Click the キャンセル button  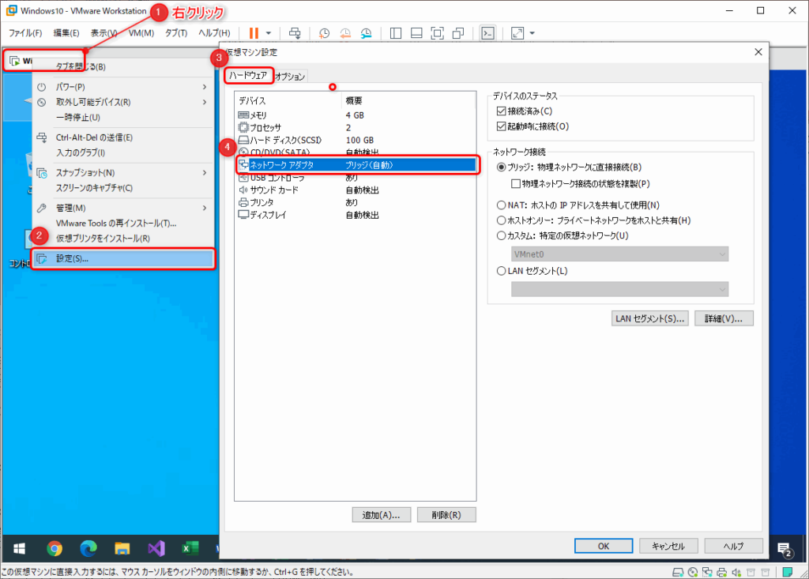668,545
